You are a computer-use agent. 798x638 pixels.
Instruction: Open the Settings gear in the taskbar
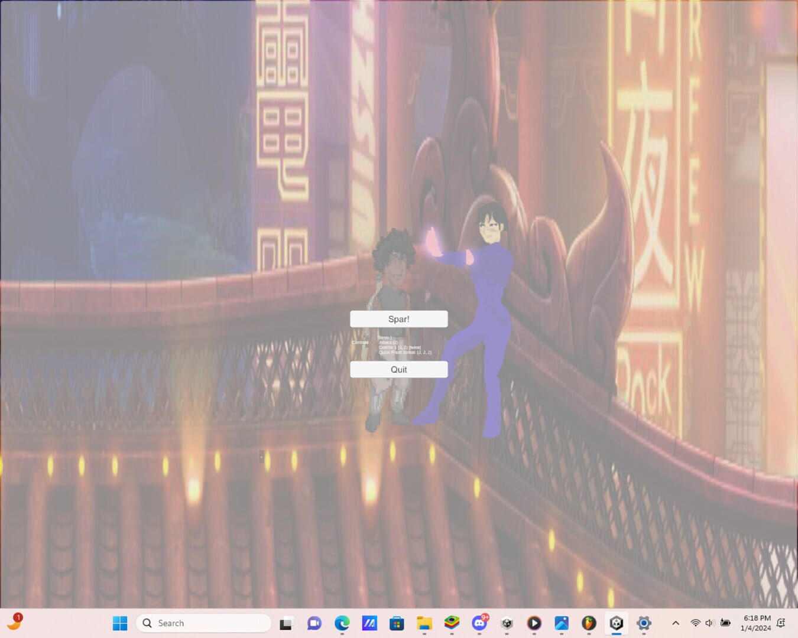(x=644, y=623)
